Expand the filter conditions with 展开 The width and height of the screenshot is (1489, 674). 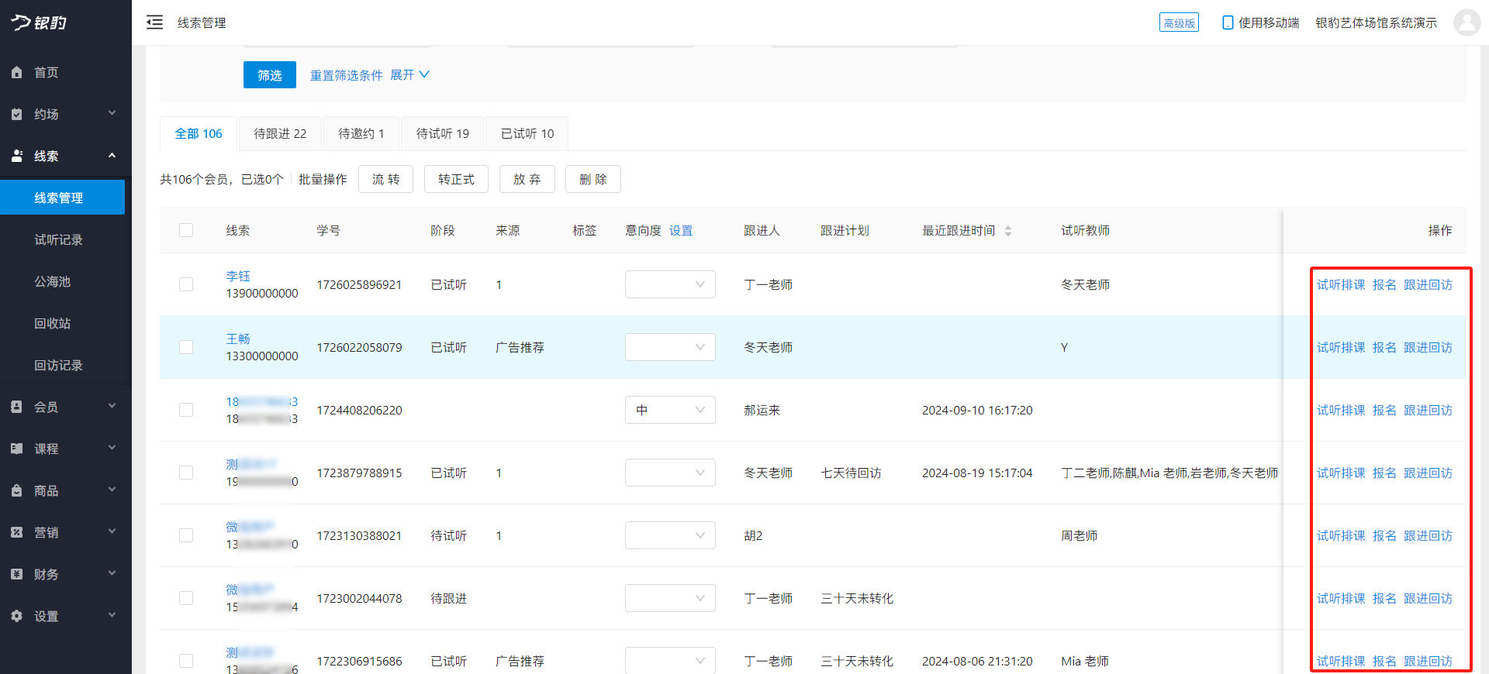click(x=409, y=75)
